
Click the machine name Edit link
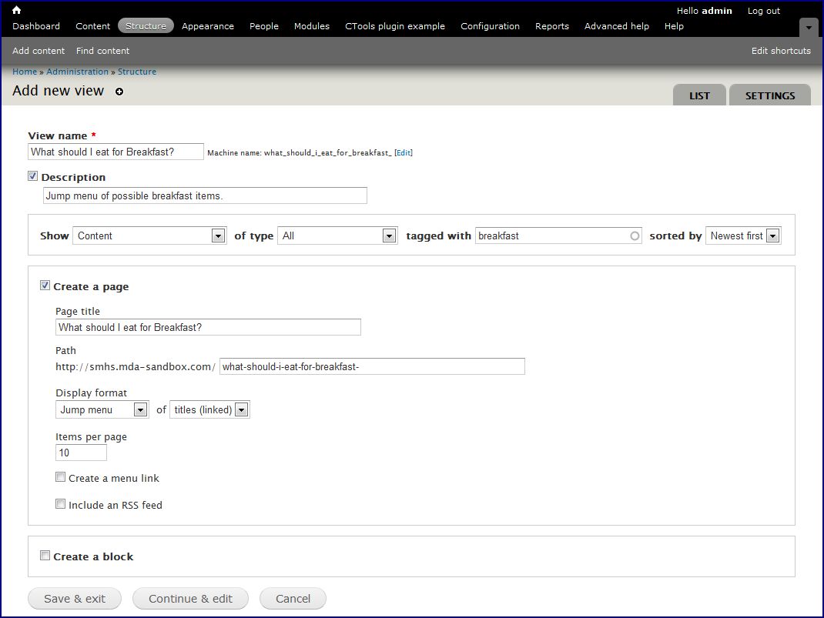(x=404, y=153)
